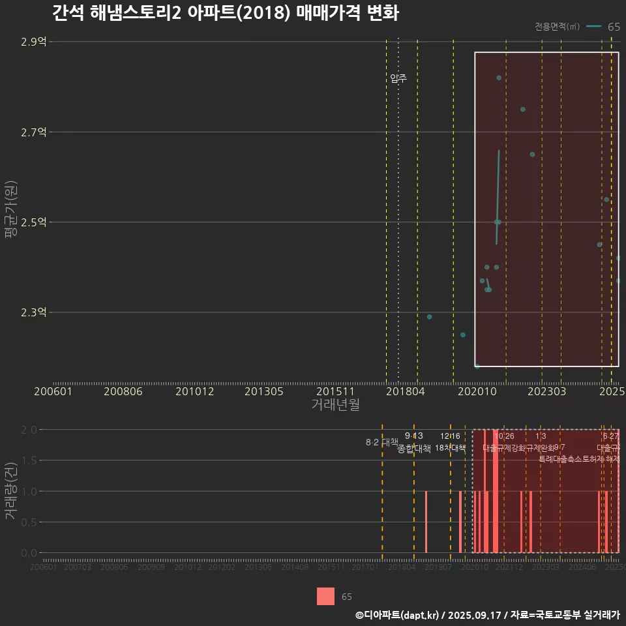
Task: Click the '0.0' volume axis label
Action: (x=29, y=553)
